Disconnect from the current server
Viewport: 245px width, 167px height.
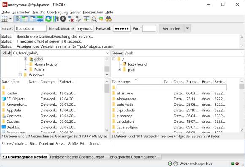(71, 19)
